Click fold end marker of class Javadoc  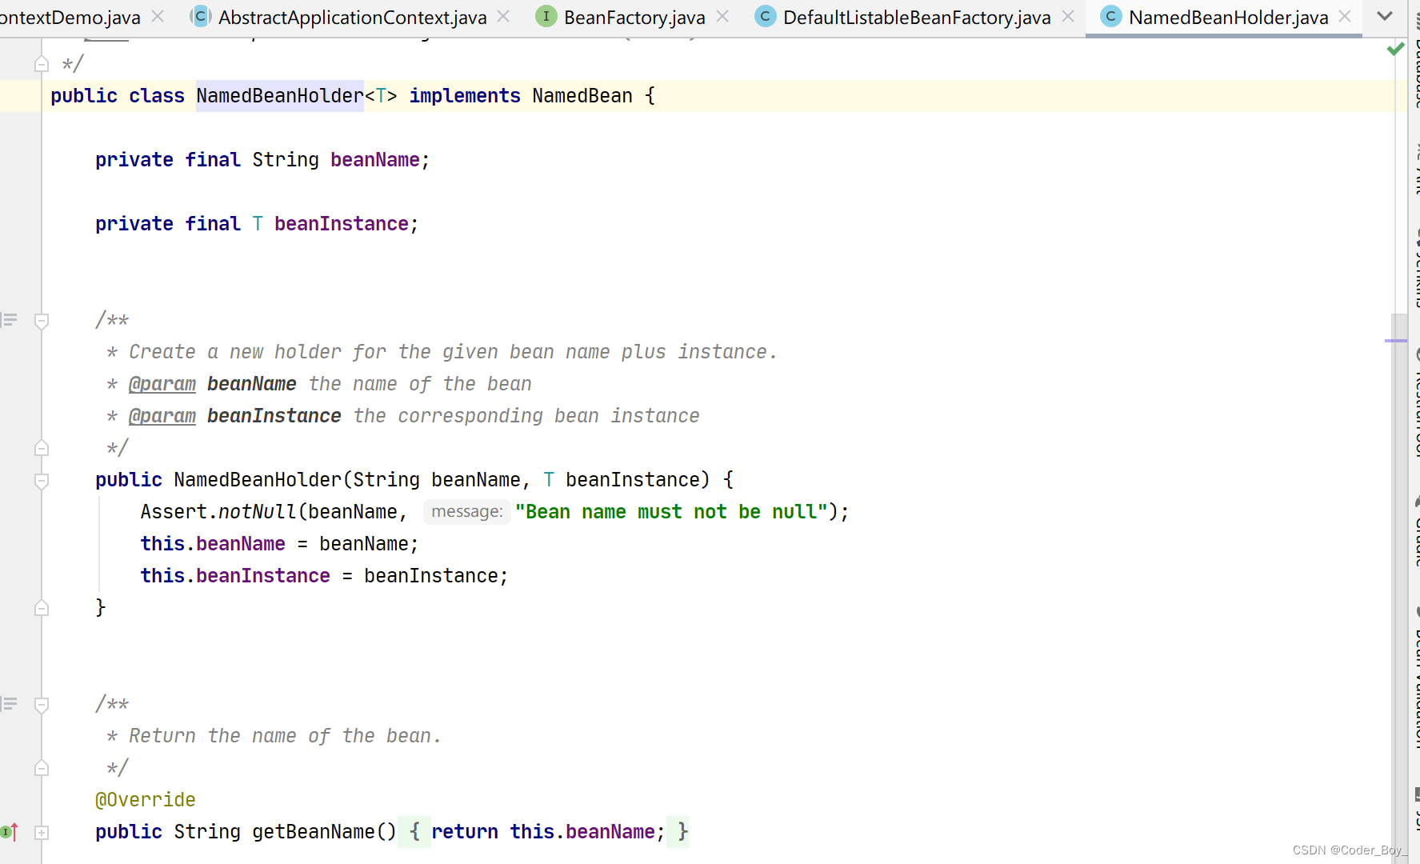point(42,64)
